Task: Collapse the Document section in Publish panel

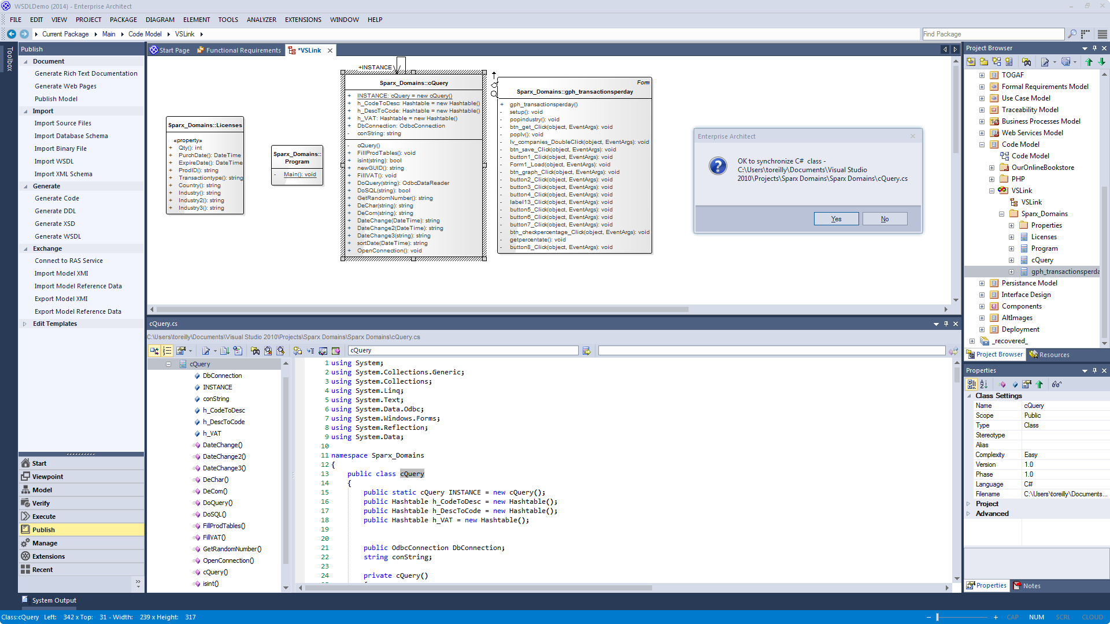Action: [x=25, y=62]
